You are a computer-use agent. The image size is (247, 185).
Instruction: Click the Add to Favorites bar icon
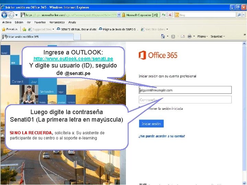coord(24,29)
